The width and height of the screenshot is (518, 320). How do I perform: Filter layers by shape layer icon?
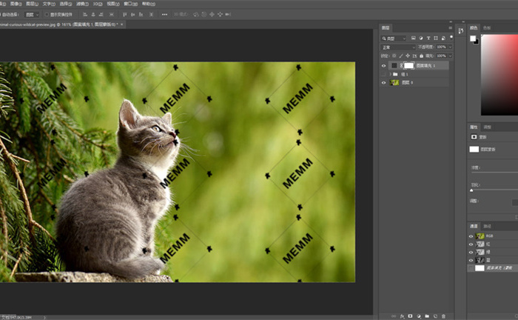436,39
